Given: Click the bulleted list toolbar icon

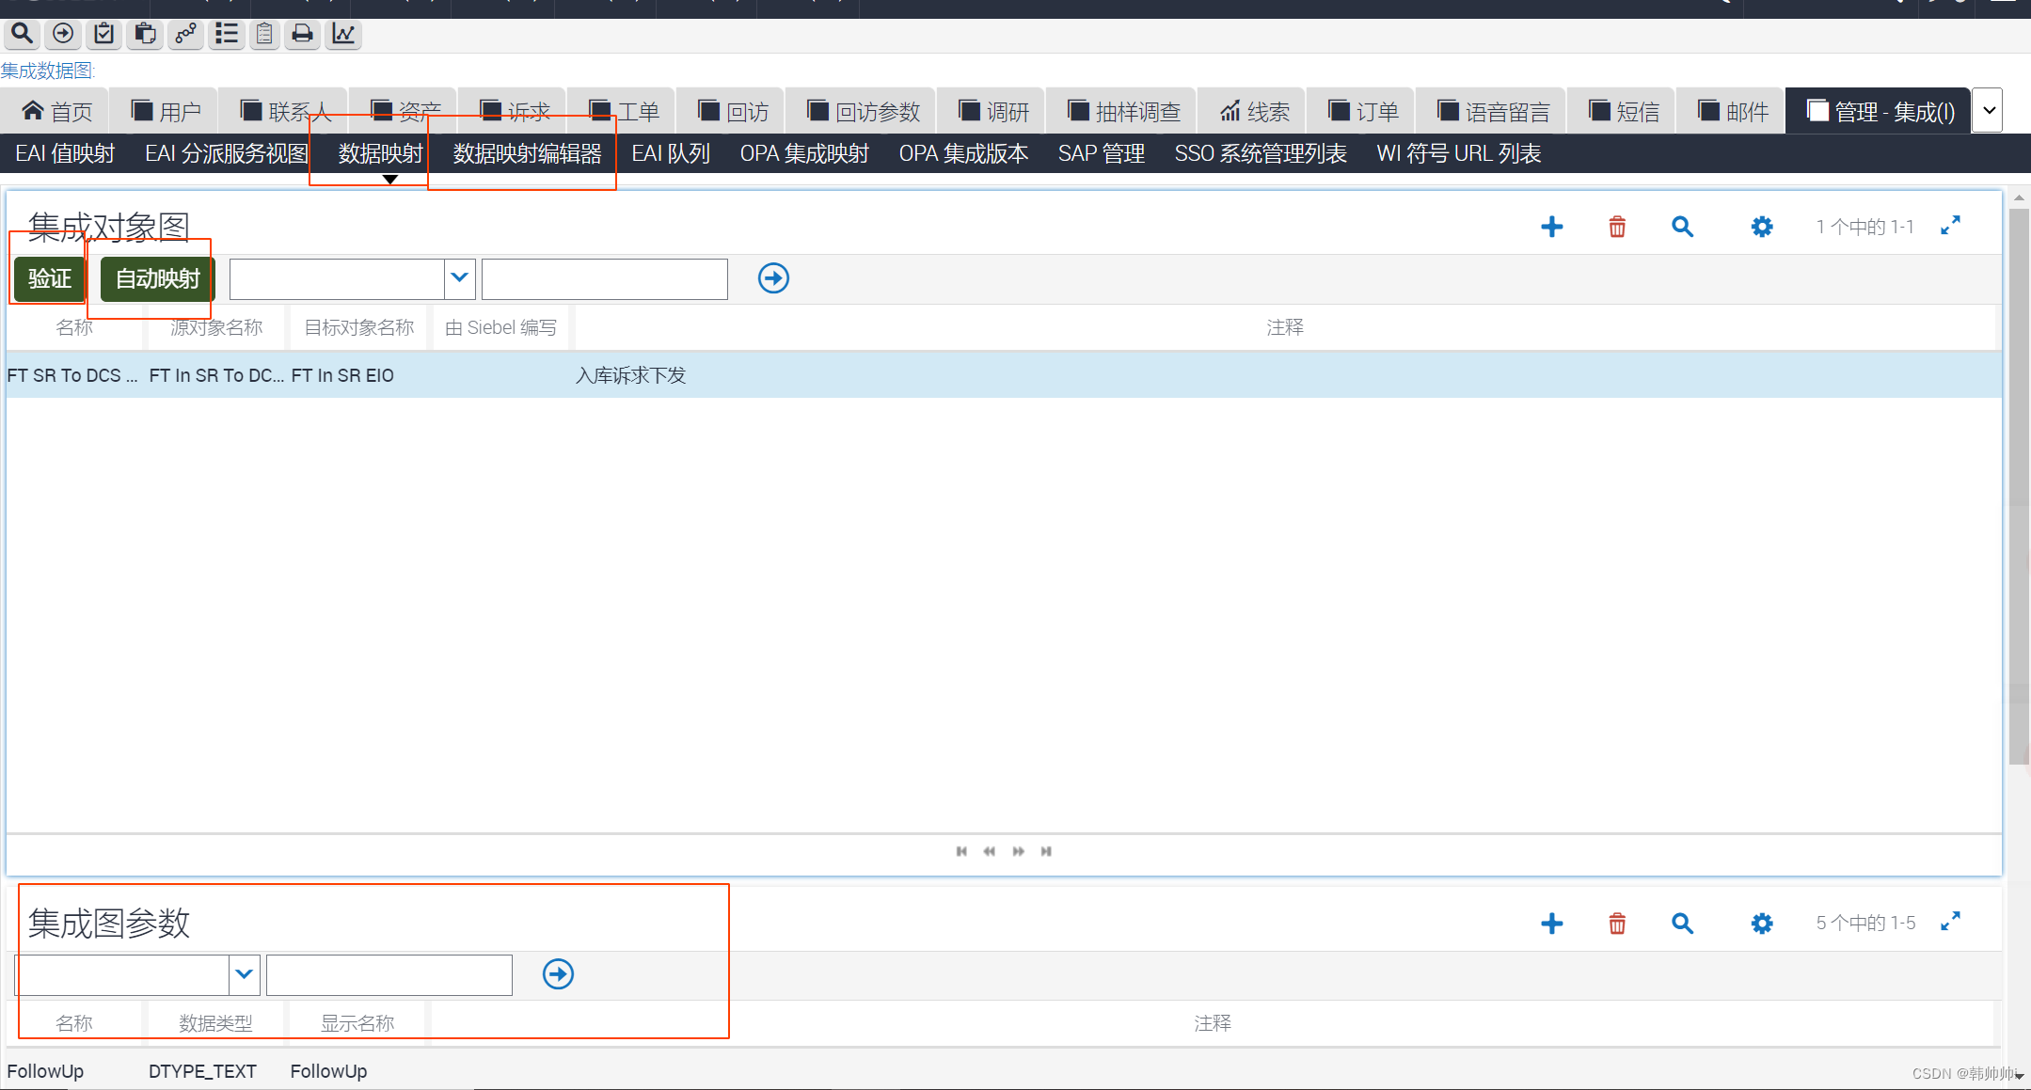Looking at the screenshot, I should point(226,34).
